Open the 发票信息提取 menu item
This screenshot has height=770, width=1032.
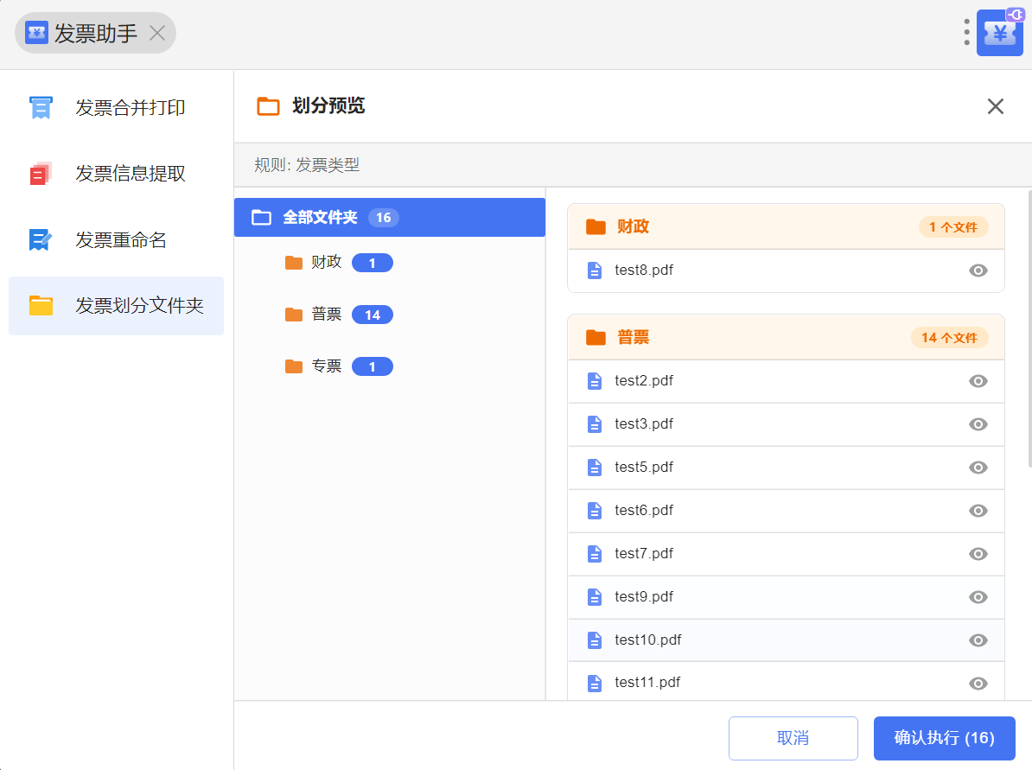130,174
